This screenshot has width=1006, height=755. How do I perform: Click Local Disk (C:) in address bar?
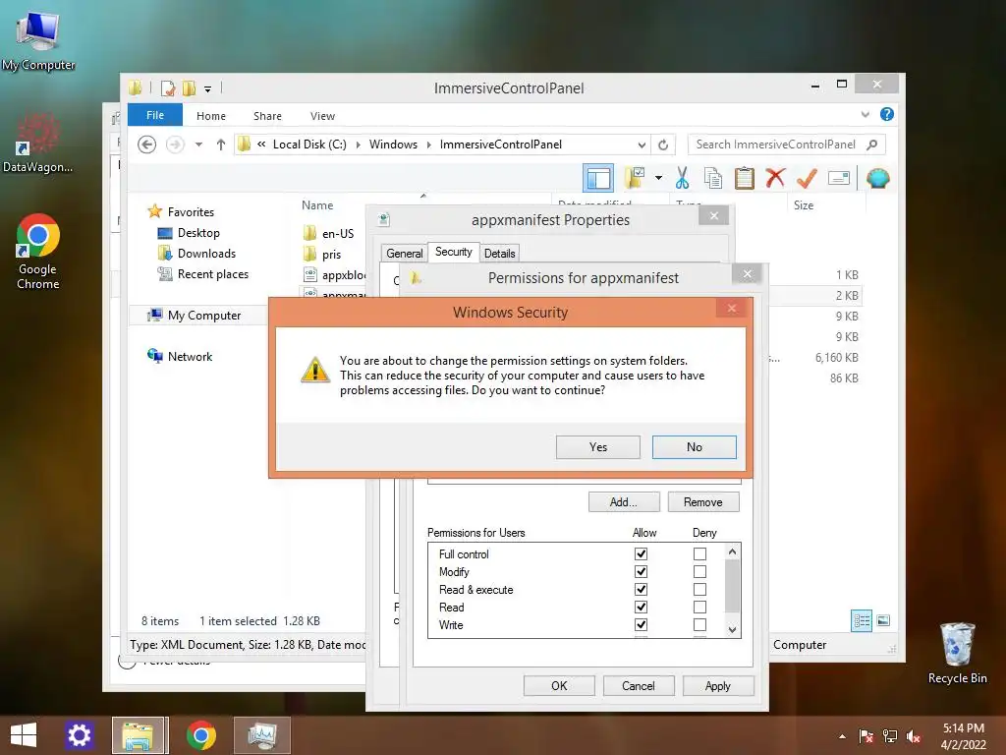tap(309, 145)
